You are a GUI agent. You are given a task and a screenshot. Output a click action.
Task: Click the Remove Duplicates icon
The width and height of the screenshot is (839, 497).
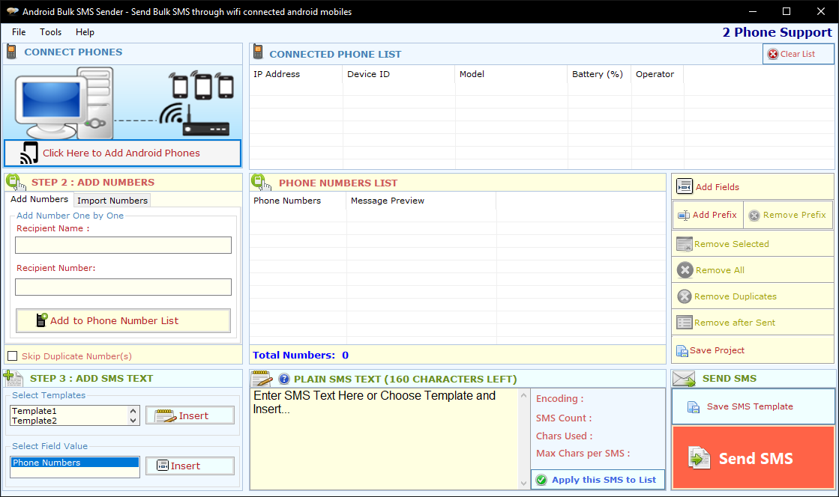[685, 296]
